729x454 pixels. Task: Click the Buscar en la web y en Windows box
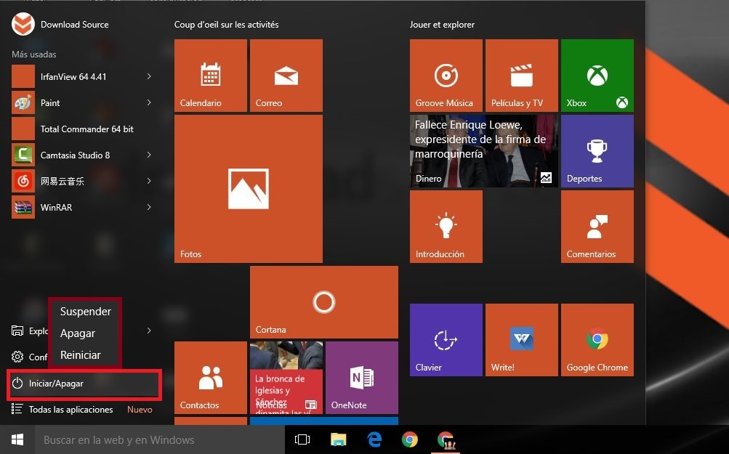[159, 440]
